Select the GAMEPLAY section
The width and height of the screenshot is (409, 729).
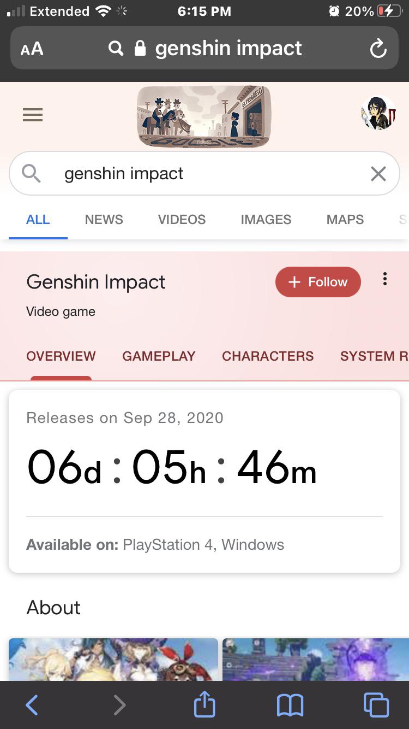(x=159, y=356)
